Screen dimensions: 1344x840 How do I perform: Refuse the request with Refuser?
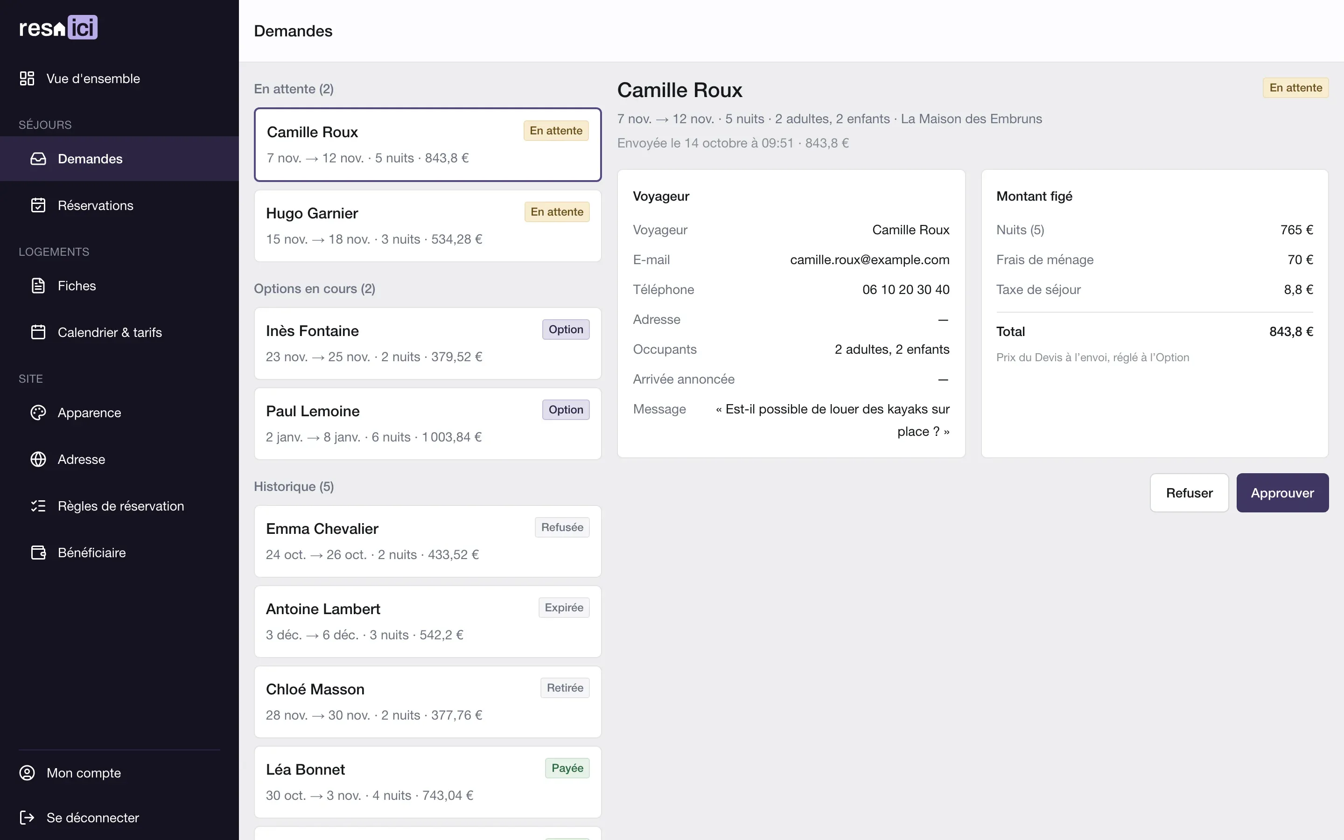click(1189, 493)
